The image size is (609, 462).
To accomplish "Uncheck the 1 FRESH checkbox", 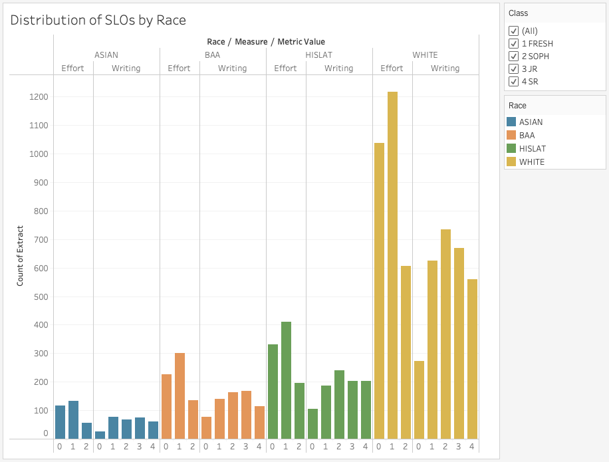I will point(513,44).
